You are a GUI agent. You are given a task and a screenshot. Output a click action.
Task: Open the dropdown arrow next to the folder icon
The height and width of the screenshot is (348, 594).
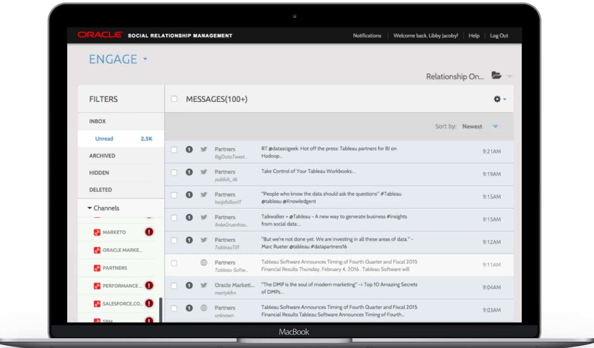pos(510,76)
